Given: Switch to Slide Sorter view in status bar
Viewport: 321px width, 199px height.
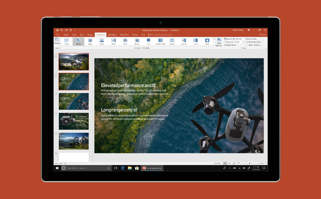Looking at the screenshot, I should [229, 163].
